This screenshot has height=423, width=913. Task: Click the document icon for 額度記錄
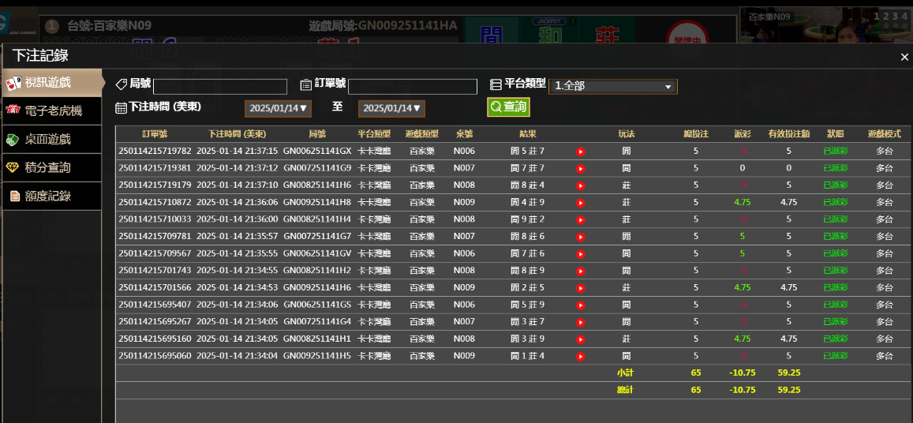click(14, 196)
